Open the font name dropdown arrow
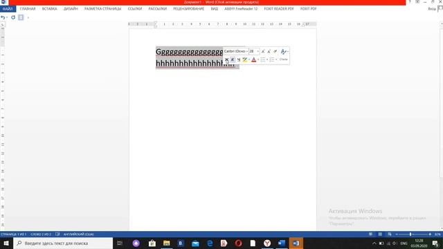 click(x=246, y=51)
